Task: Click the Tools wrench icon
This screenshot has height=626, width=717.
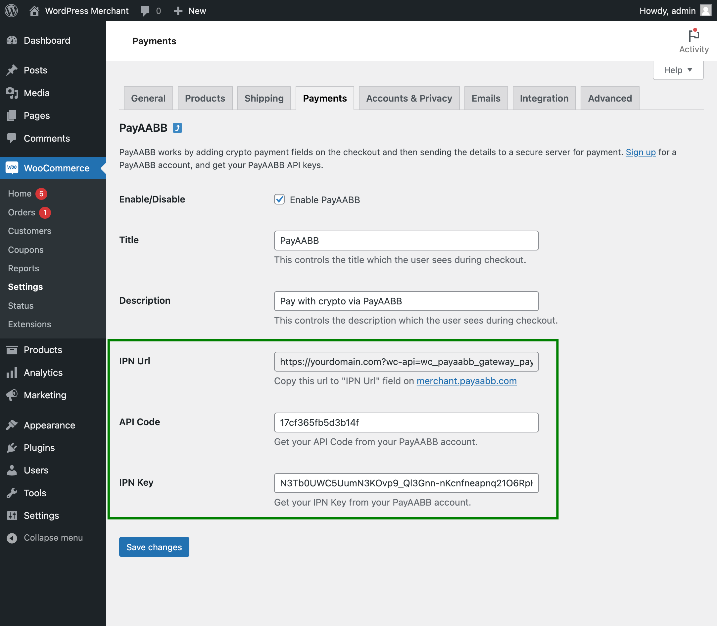Action: click(12, 493)
